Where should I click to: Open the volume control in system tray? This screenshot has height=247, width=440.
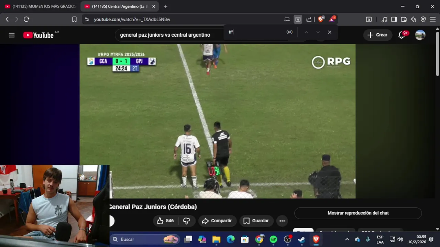point(400,239)
